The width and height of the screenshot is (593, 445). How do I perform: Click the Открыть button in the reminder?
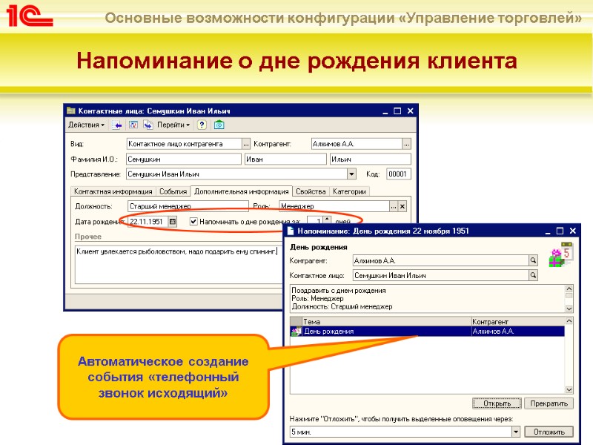[497, 402]
